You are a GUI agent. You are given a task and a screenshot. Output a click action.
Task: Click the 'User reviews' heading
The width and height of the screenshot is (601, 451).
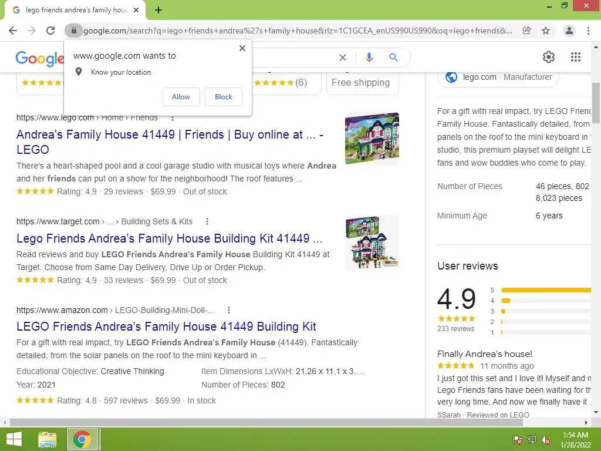click(x=467, y=266)
